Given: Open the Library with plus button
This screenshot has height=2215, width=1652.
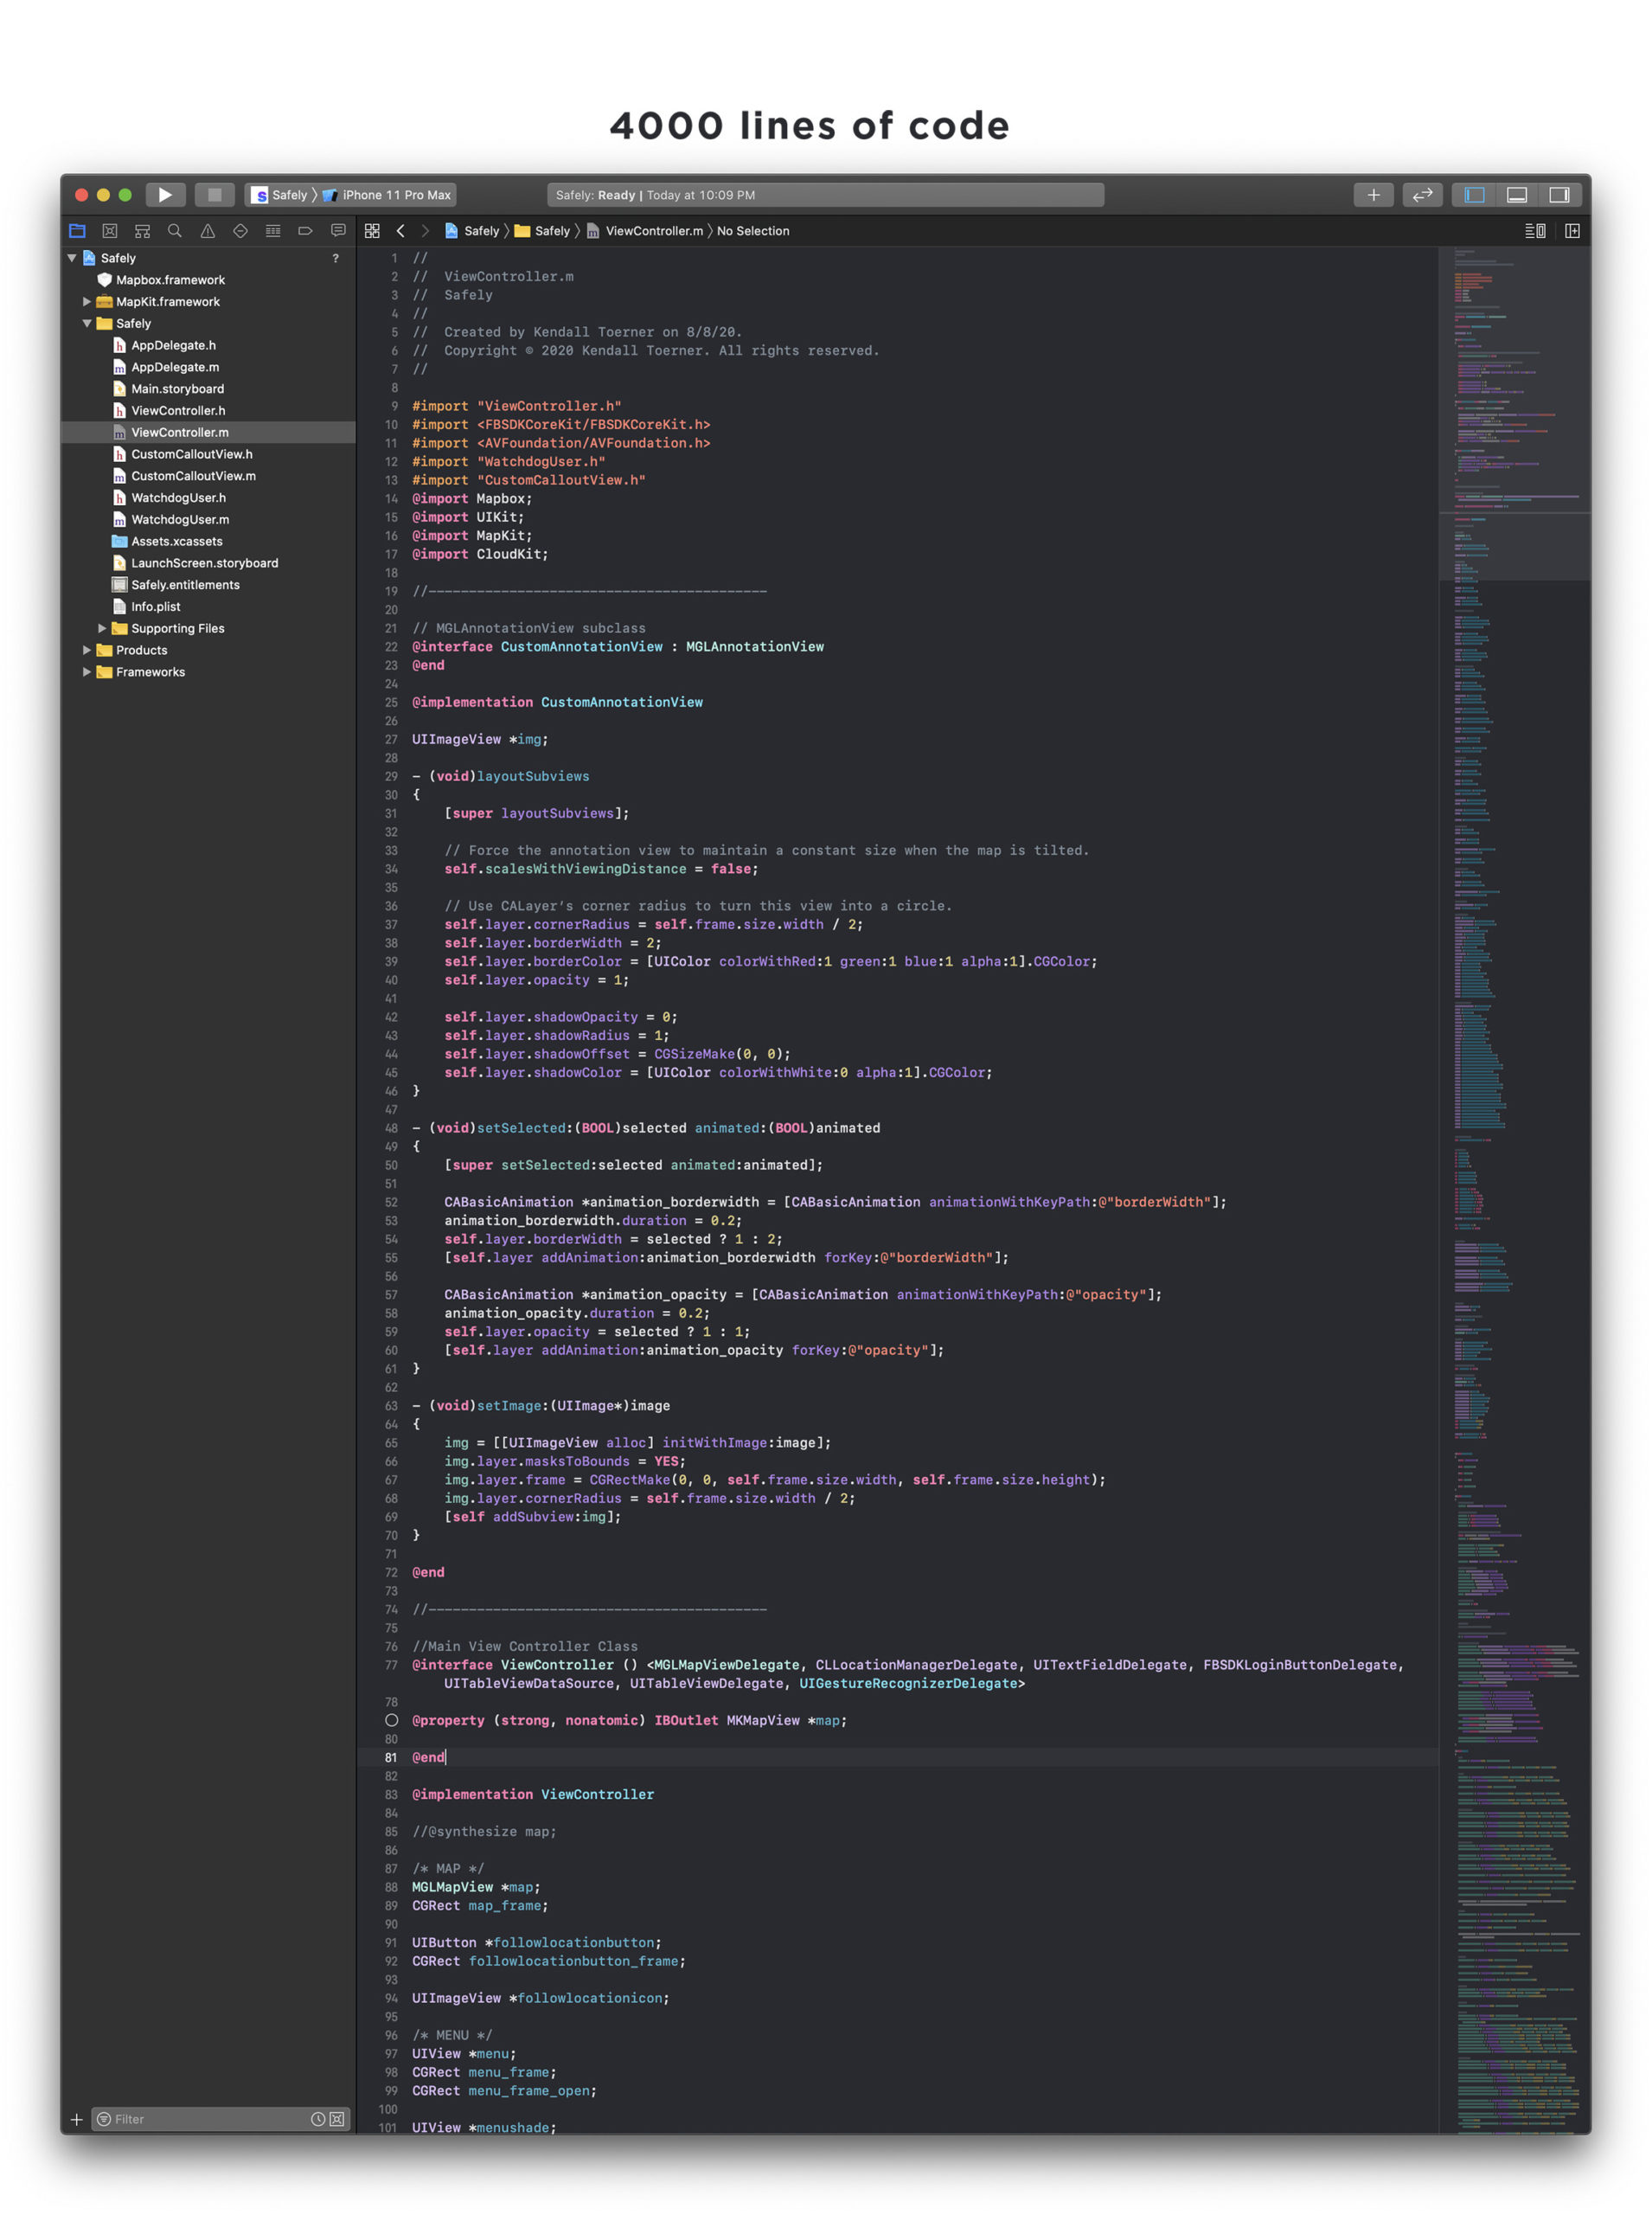Looking at the screenshot, I should (x=1373, y=195).
